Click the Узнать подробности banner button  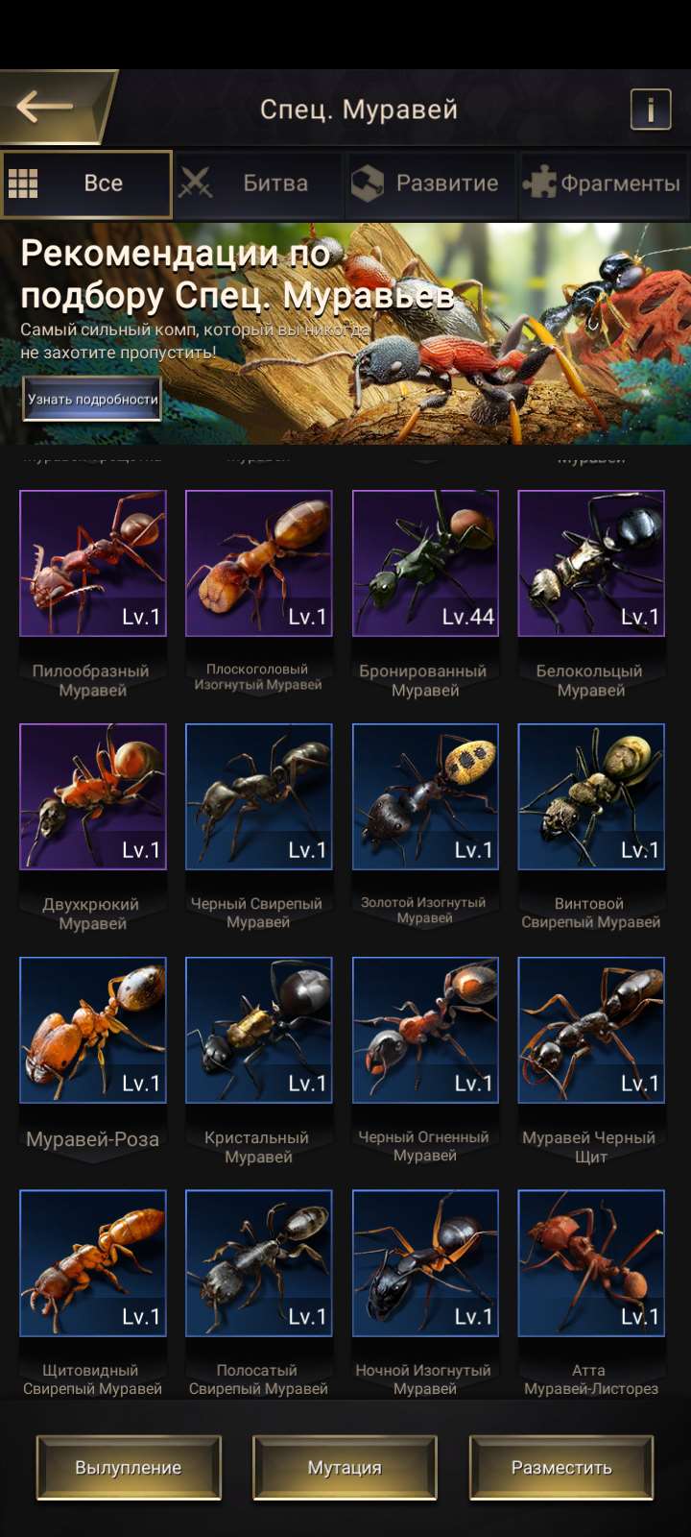(92, 399)
